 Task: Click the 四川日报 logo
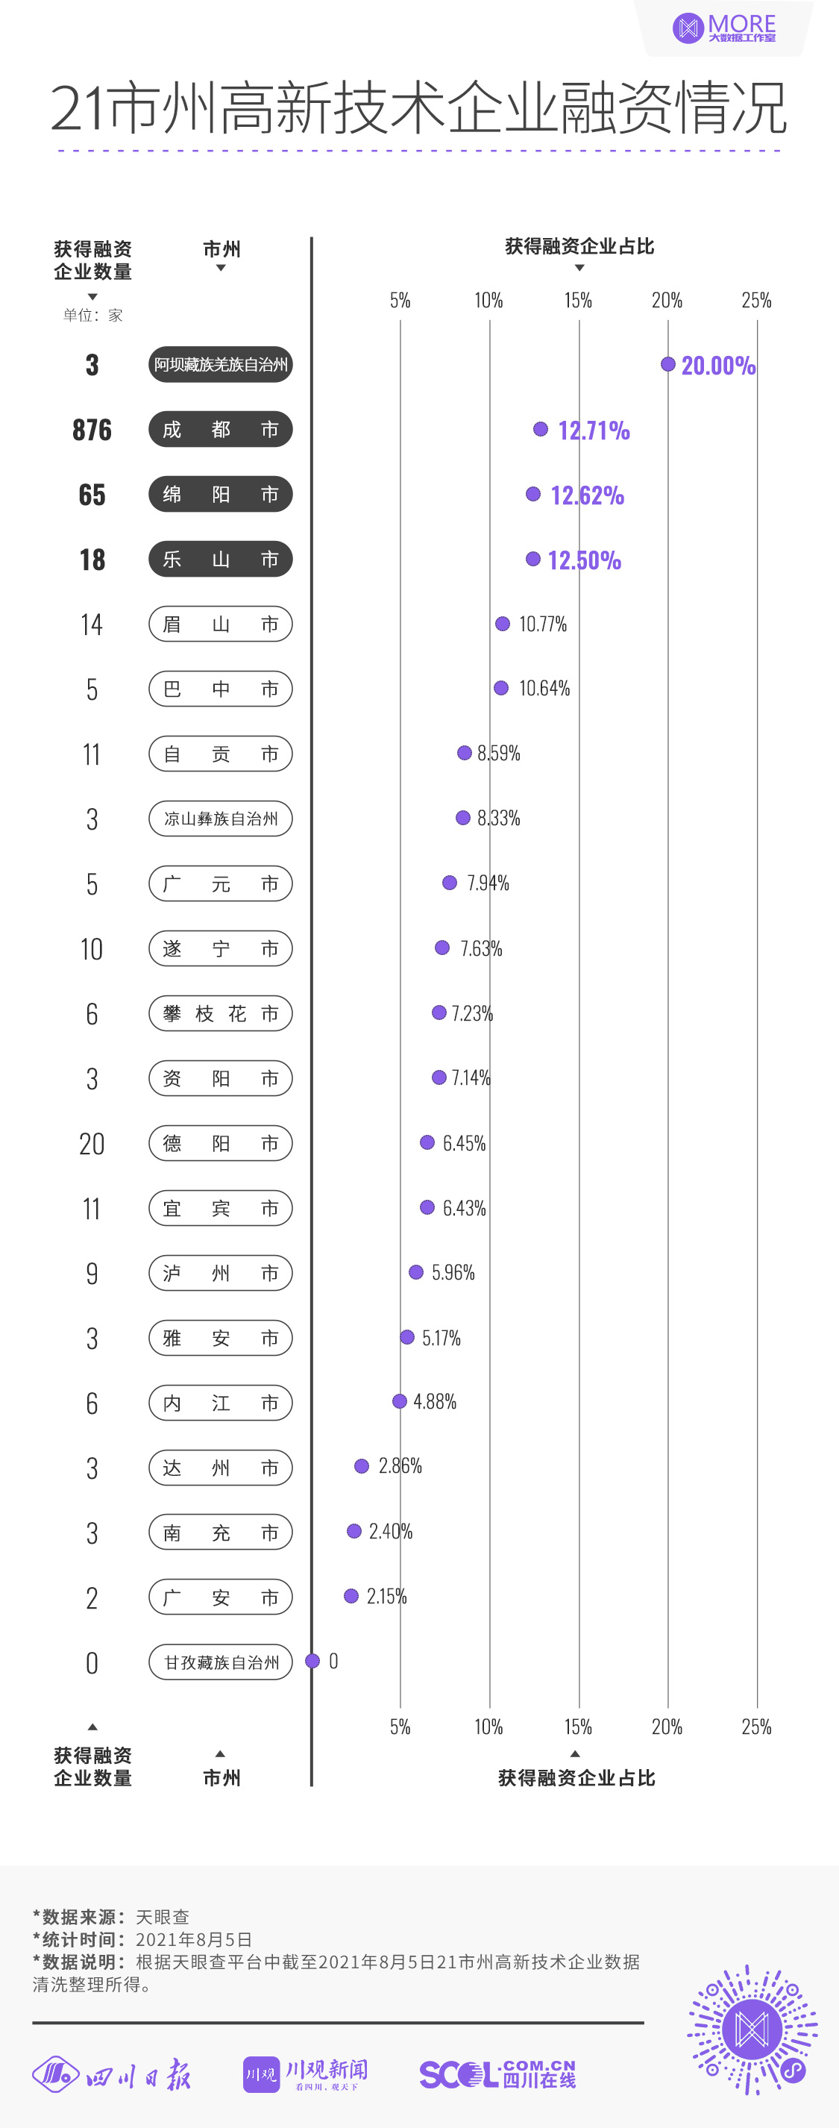point(111,2074)
